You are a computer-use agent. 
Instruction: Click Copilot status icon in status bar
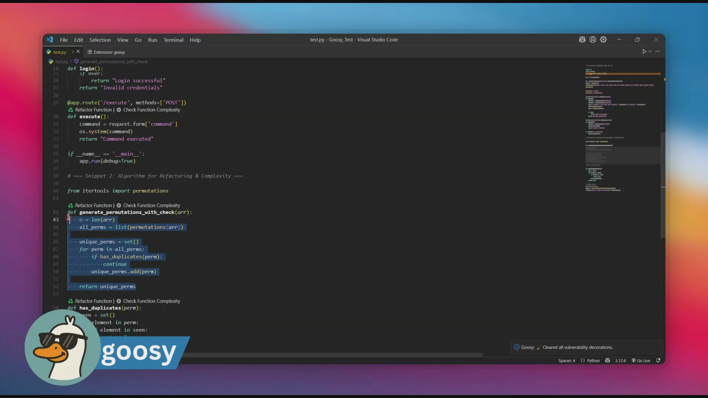click(607, 360)
